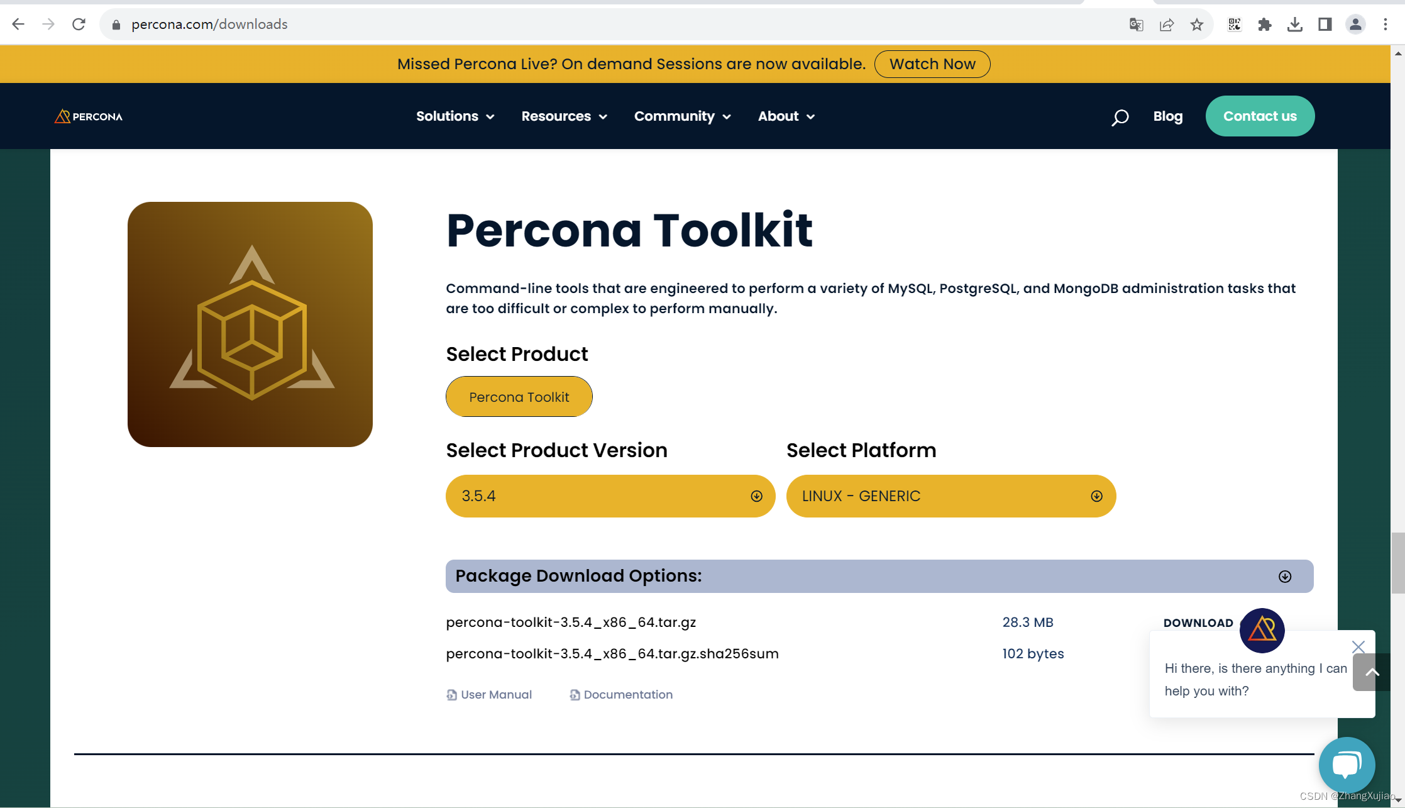Expand the About menu
This screenshot has height=808, width=1405.
pos(786,116)
